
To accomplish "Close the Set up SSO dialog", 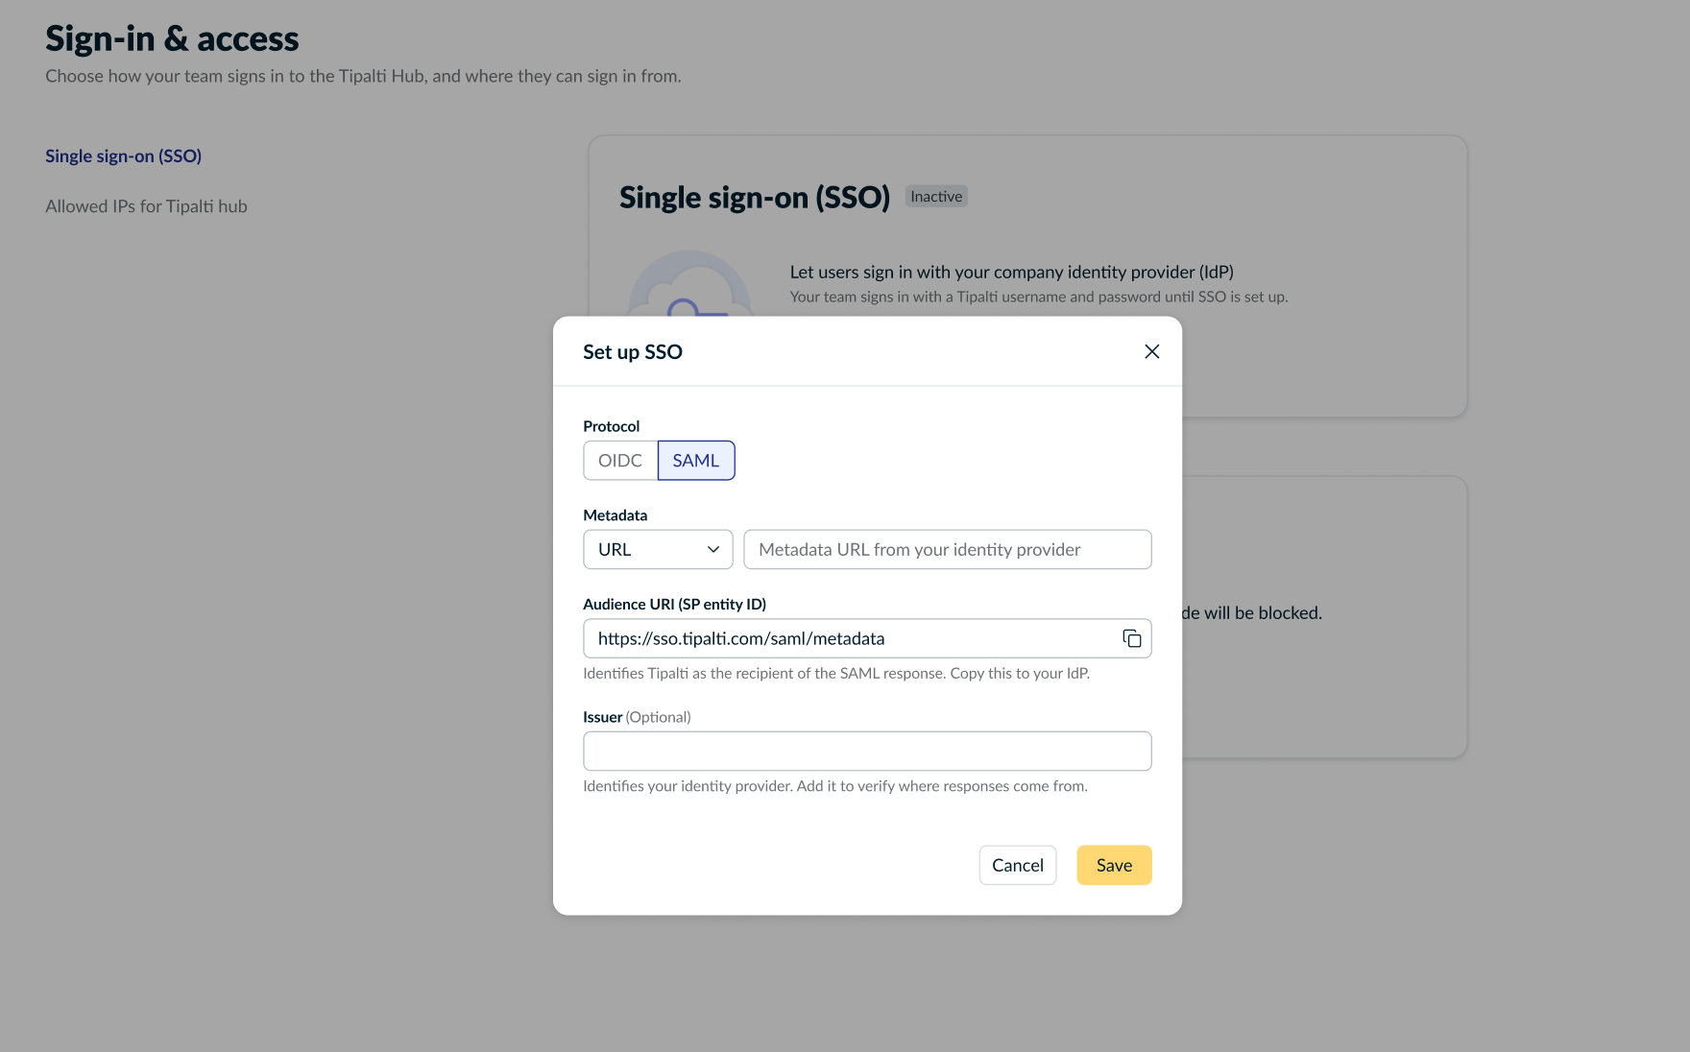I will (1151, 351).
